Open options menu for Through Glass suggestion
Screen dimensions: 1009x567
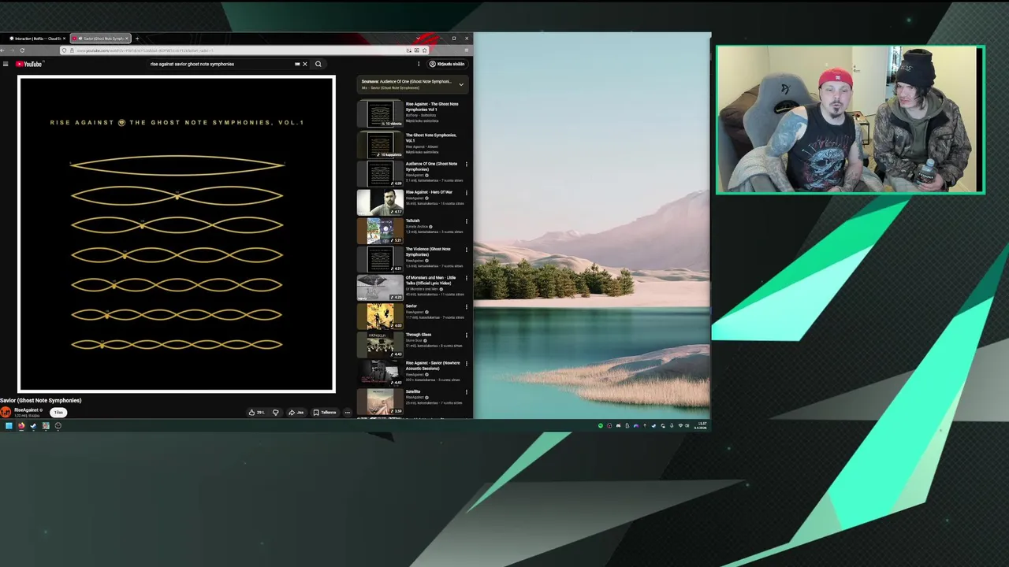point(466,335)
